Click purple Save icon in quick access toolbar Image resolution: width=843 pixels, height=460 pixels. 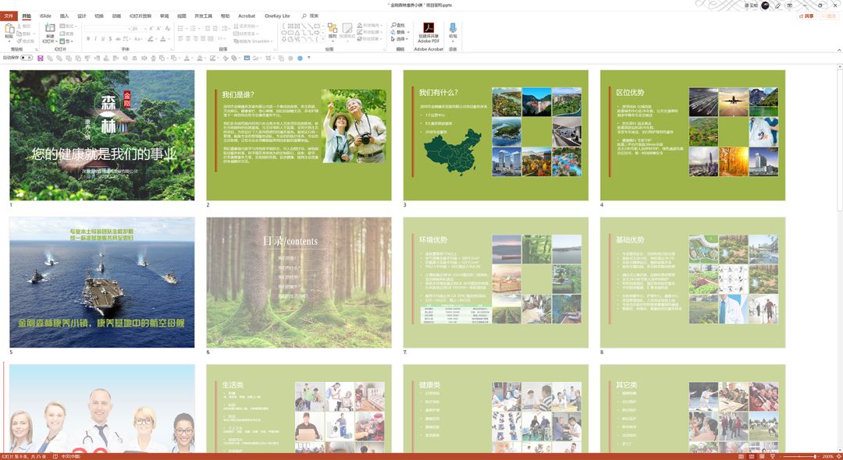pyautogui.click(x=41, y=58)
